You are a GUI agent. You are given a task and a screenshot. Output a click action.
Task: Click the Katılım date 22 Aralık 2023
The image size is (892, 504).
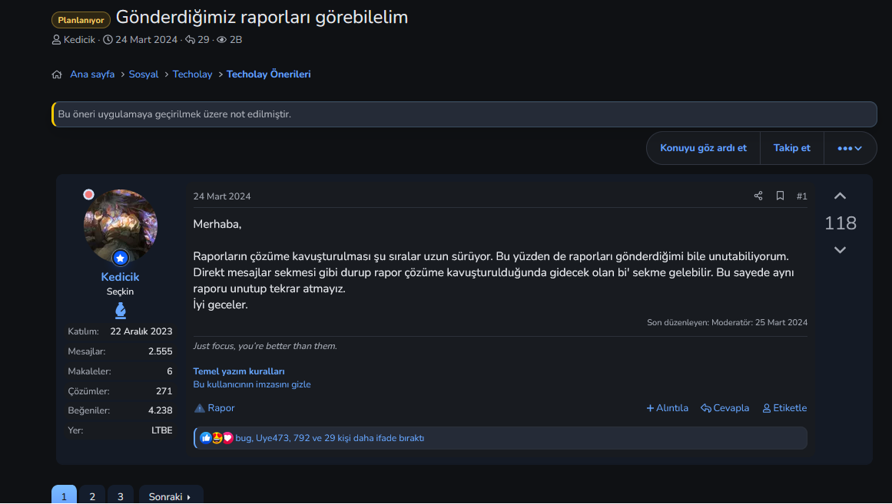tap(141, 331)
